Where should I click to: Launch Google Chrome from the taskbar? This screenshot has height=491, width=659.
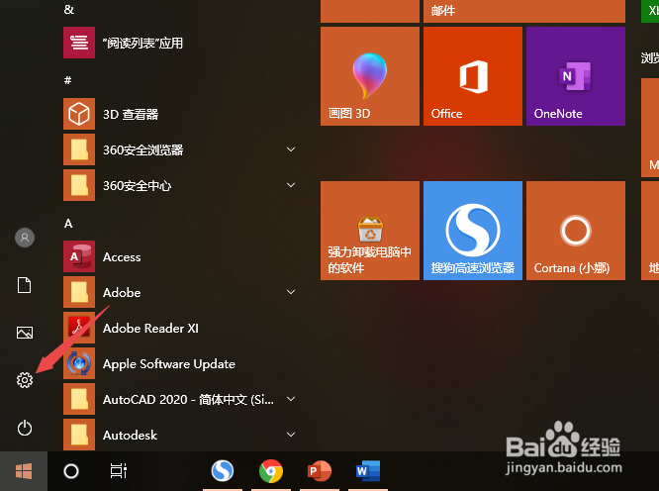pos(271,471)
